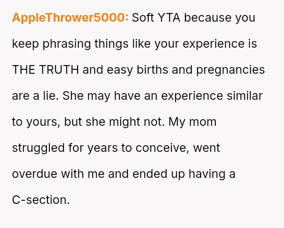The height and width of the screenshot is (228, 284).
Task: Select the word "pregnancies"
Action: click(230, 70)
